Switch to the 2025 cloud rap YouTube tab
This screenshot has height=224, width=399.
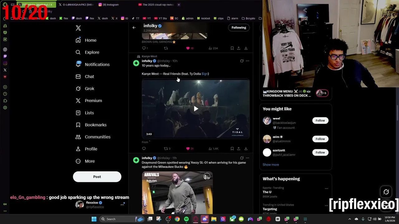pos(156,5)
